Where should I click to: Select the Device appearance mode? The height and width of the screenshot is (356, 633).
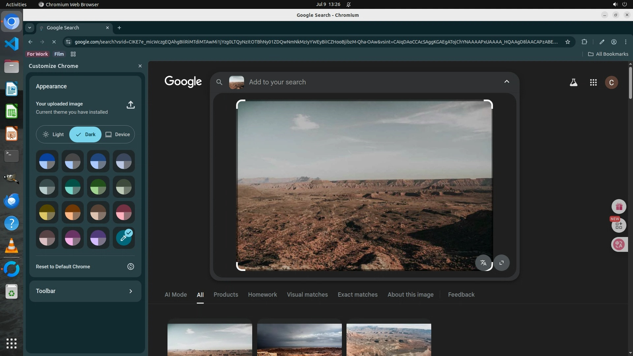118,134
